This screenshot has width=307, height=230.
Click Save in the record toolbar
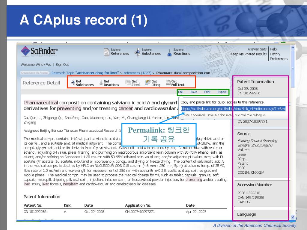pyautogui.click(x=194, y=92)
